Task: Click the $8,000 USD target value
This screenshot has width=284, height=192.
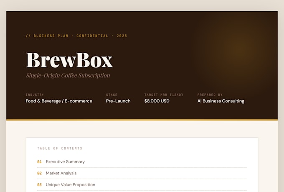Action: (157, 101)
